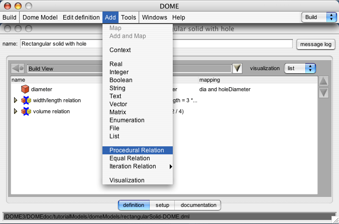339x224 pixels.
Task: Click the Build View path field
Action: pyautogui.click(x=129, y=69)
